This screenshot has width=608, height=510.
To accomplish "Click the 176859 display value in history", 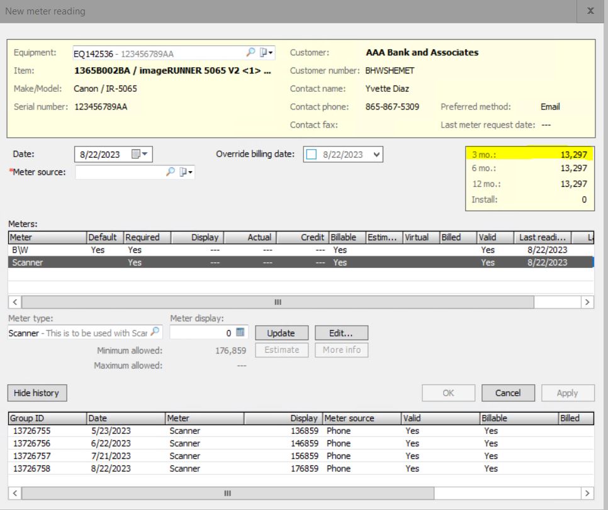I will (x=305, y=468).
